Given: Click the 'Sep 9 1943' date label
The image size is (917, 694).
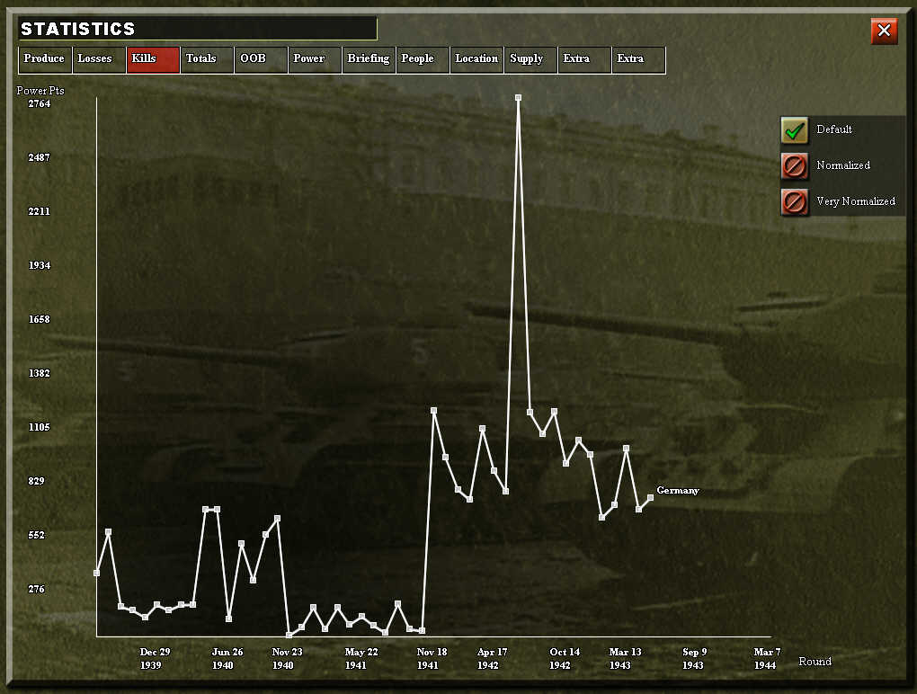Looking at the screenshot, I should coord(694,658).
